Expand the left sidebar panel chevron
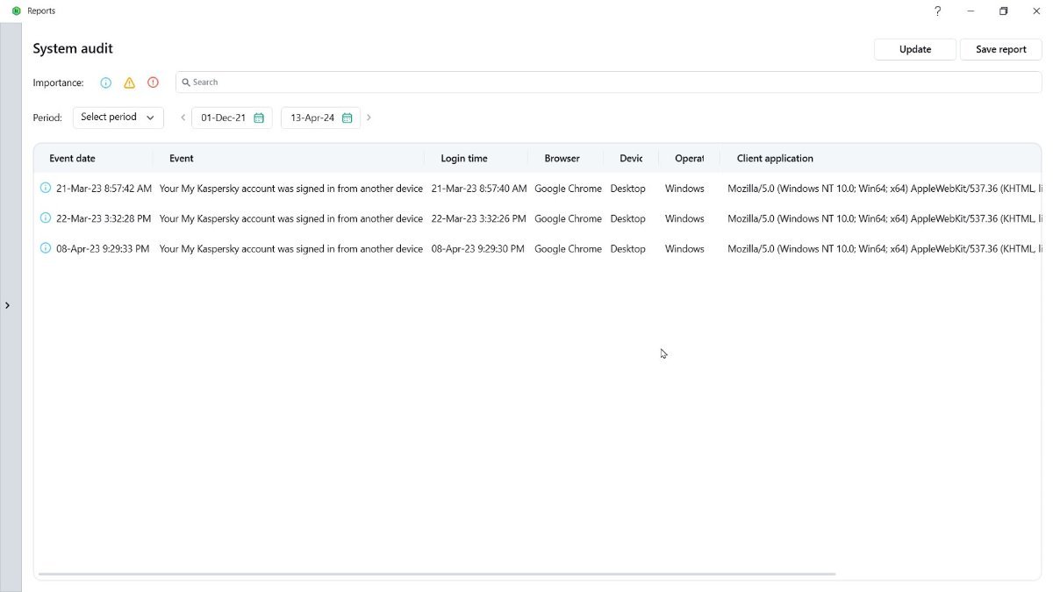The height and width of the screenshot is (592, 1053). pyautogui.click(x=8, y=305)
